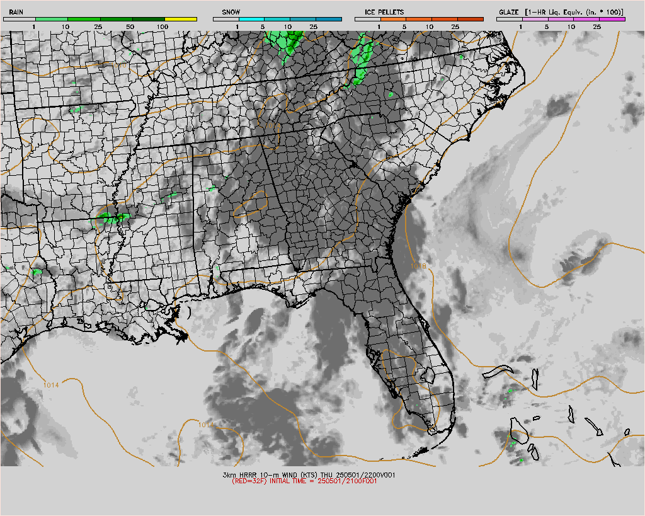
Task: Click the '25' tick on the snow scale
Action: pyautogui.click(x=314, y=26)
